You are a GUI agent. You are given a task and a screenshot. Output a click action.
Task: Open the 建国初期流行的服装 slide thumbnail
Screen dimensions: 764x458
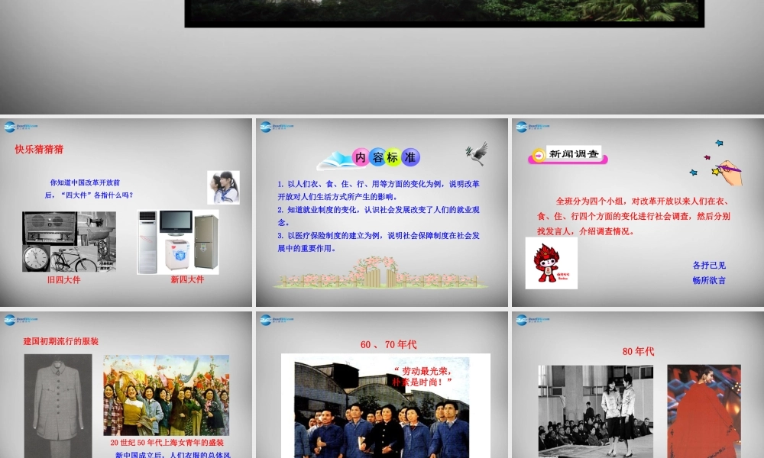126,385
